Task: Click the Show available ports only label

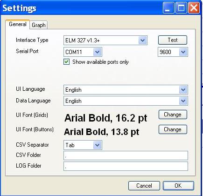Action: (100, 62)
